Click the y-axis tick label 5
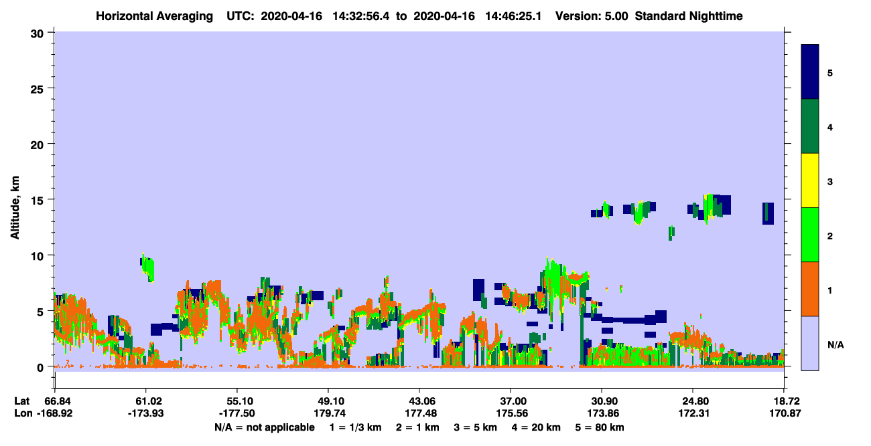871x446 pixels. tap(41, 311)
